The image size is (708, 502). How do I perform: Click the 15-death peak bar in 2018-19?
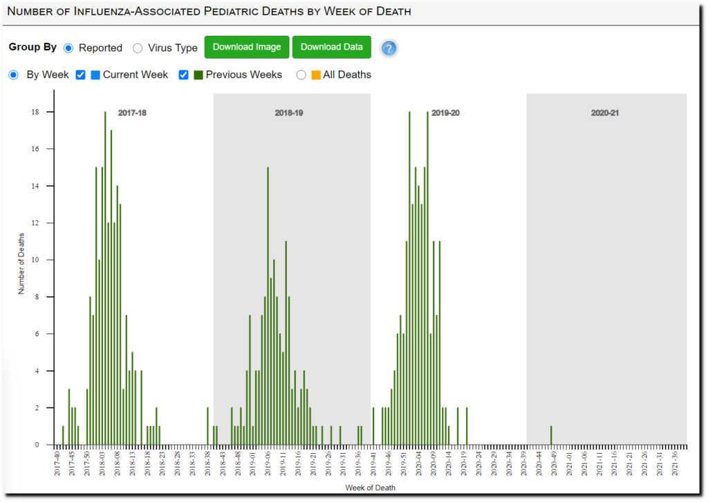(x=268, y=304)
